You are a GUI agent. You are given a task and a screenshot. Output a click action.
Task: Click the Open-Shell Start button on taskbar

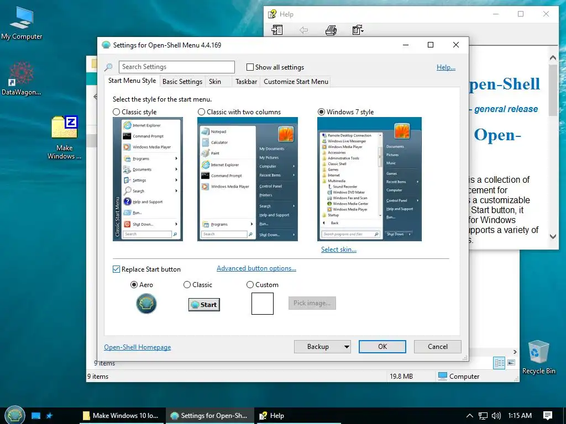pos(15,415)
